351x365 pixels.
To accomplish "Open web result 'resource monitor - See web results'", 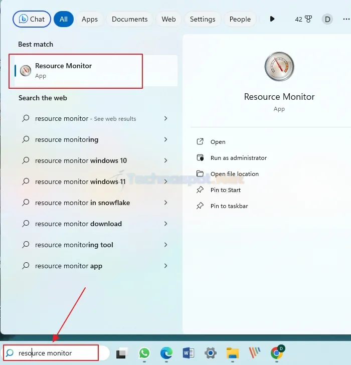I will tap(95, 118).
